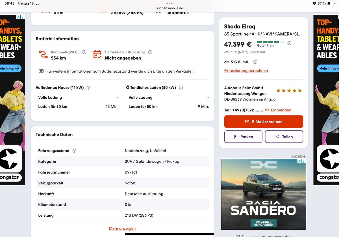
Task: Tap the suchen.mobile.de address bar
Action: (x=169, y=8)
